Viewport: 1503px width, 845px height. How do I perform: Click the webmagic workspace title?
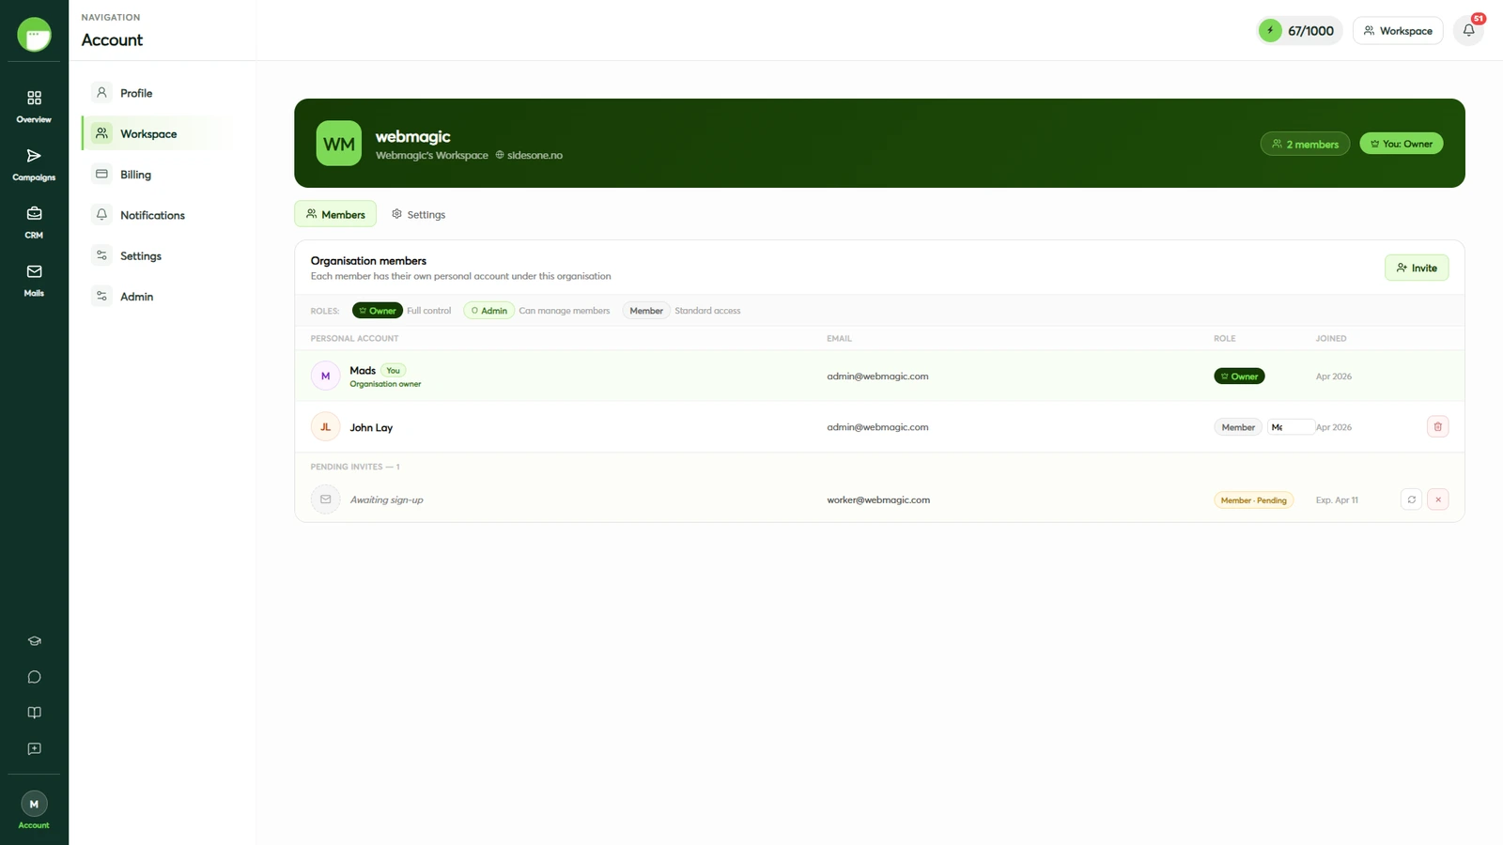pos(413,137)
